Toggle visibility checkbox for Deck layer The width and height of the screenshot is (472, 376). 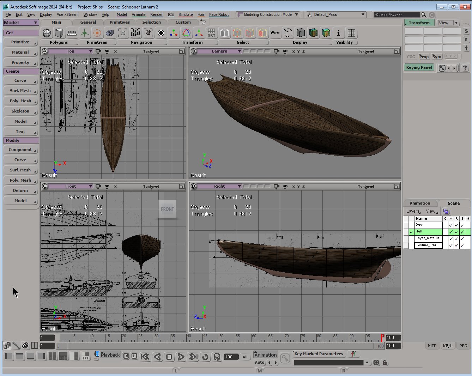(x=451, y=225)
